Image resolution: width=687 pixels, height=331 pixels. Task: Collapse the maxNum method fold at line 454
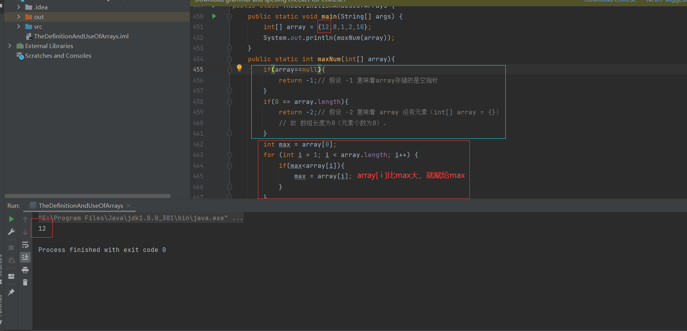click(x=229, y=59)
